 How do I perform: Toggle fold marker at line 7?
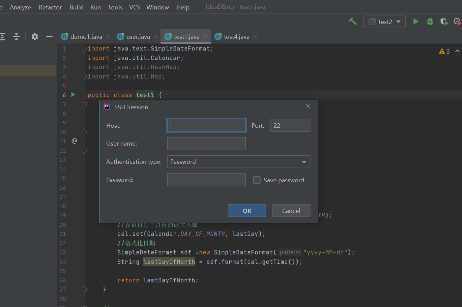[x=85, y=105]
